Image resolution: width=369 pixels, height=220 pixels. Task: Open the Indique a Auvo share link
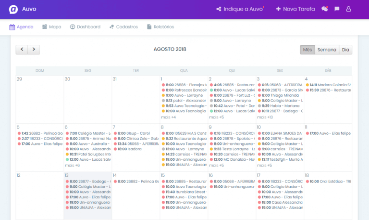(x=240, y=9)
